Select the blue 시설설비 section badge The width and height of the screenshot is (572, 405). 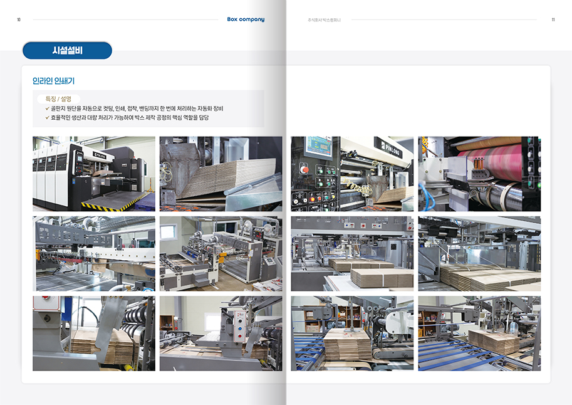tap(67, 51)
